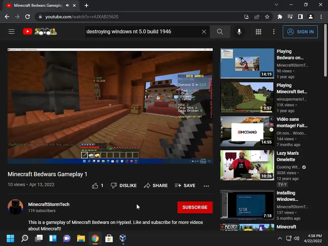
Task: Mute the tab via the speaker icon
Action: coord(67,5)
